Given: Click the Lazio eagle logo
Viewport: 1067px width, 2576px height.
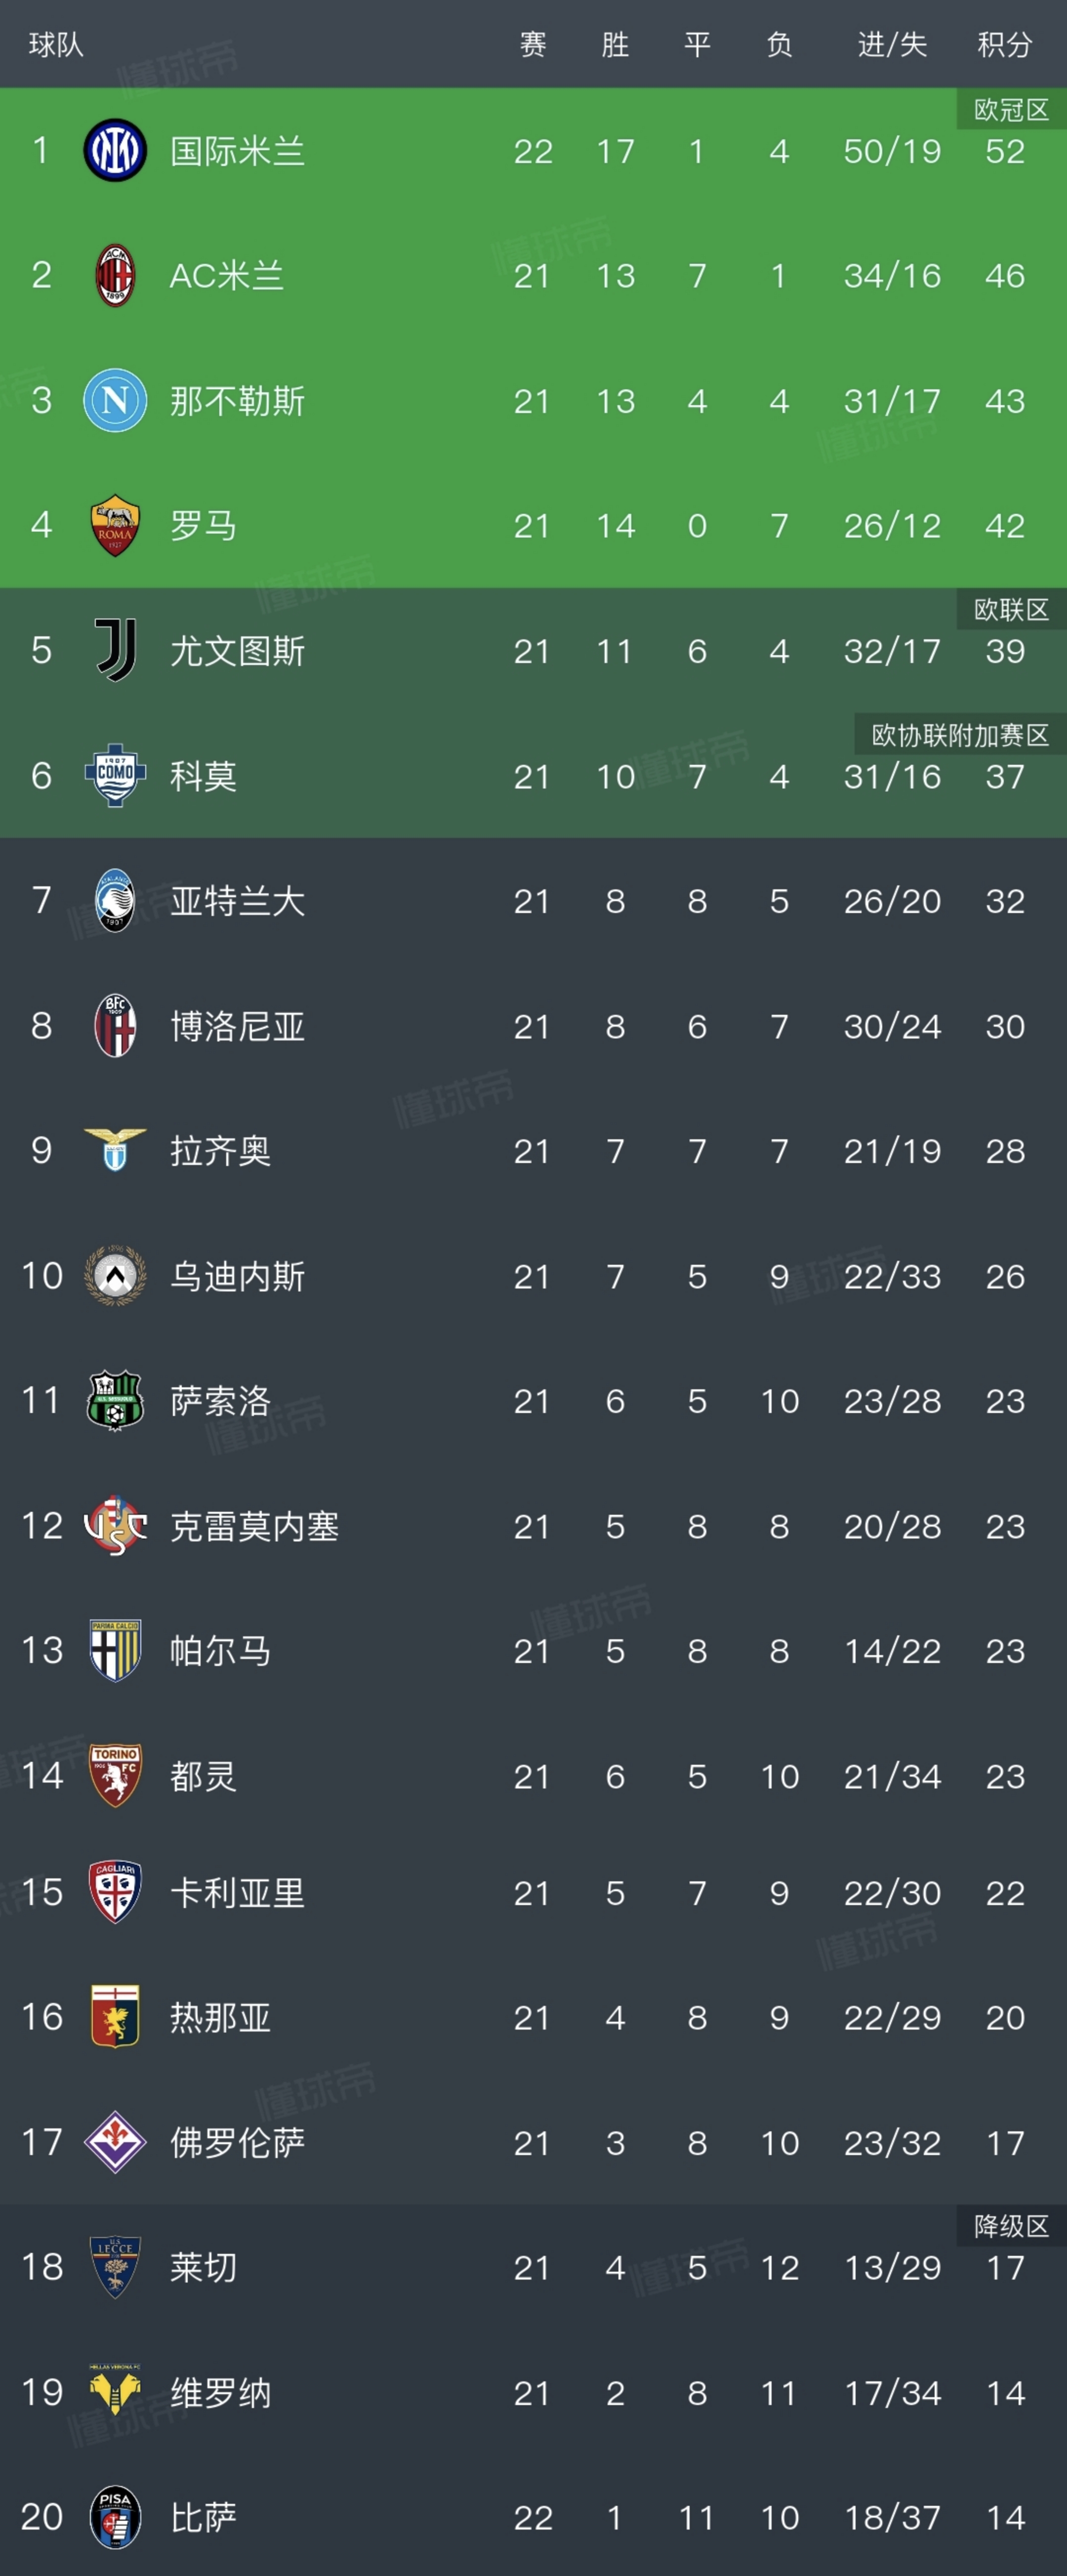Looking at the screenshot, I should [x=115, y=1151].
